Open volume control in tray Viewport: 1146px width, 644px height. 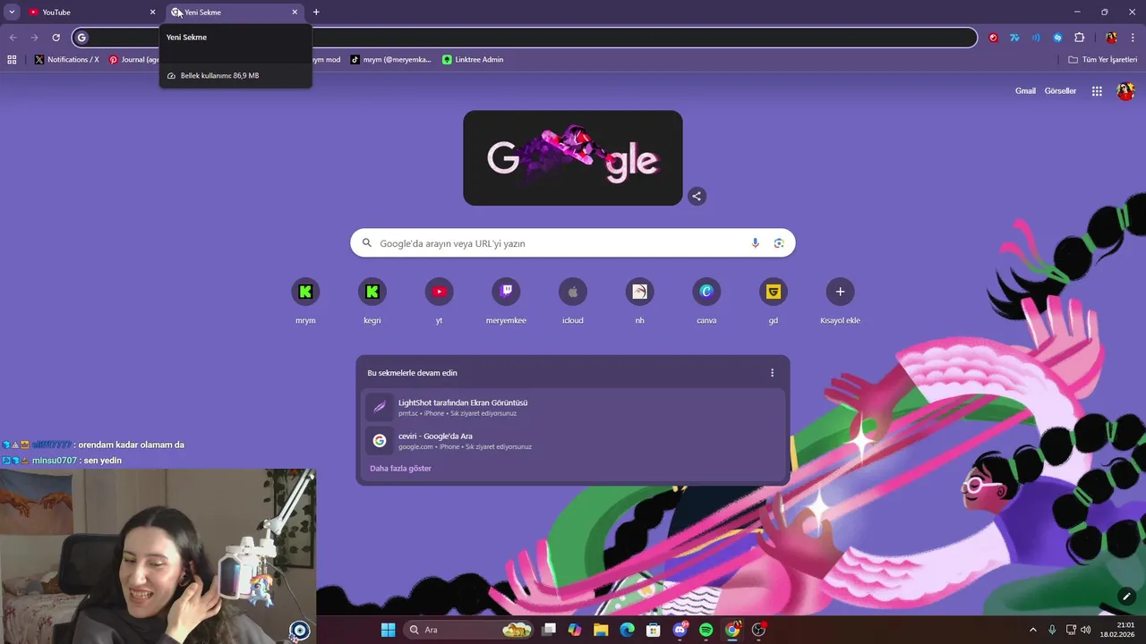[x=1086, y=630]
